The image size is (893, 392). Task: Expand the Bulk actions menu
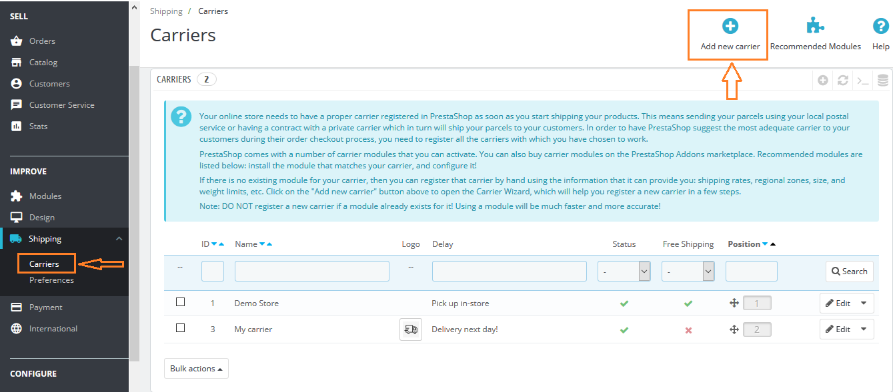coord(196,369)
